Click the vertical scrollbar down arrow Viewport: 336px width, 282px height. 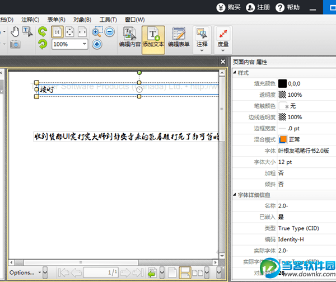coord(222,256)
